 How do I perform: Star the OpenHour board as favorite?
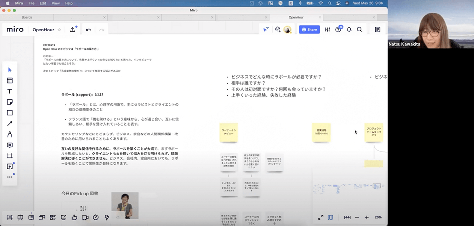(x=59, y=30)
